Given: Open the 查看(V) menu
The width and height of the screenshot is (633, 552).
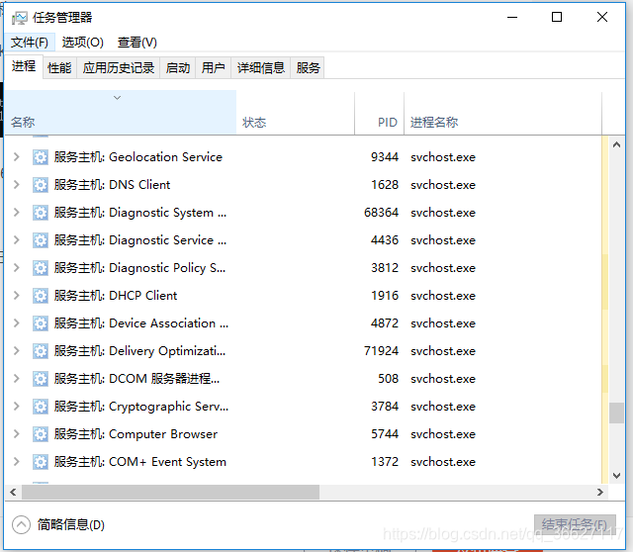Looking at the screenshot, I should 137,43.
